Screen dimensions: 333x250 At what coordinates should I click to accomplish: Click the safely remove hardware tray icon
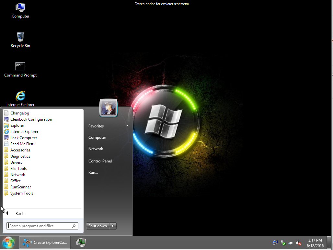tap(283, 243)
